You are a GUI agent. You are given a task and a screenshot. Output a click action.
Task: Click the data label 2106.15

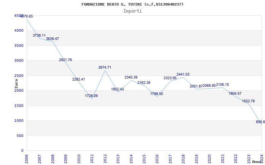pyautogui.click(x=222, y=84)
